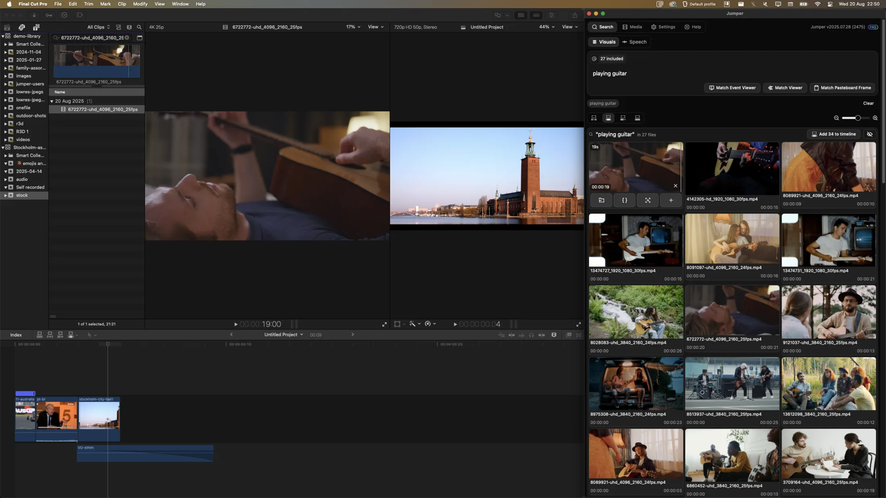Viewport: 886px width, 498px height.
Task: Open Untitled Project timeline history dropdown
Action: click(284, 335)
